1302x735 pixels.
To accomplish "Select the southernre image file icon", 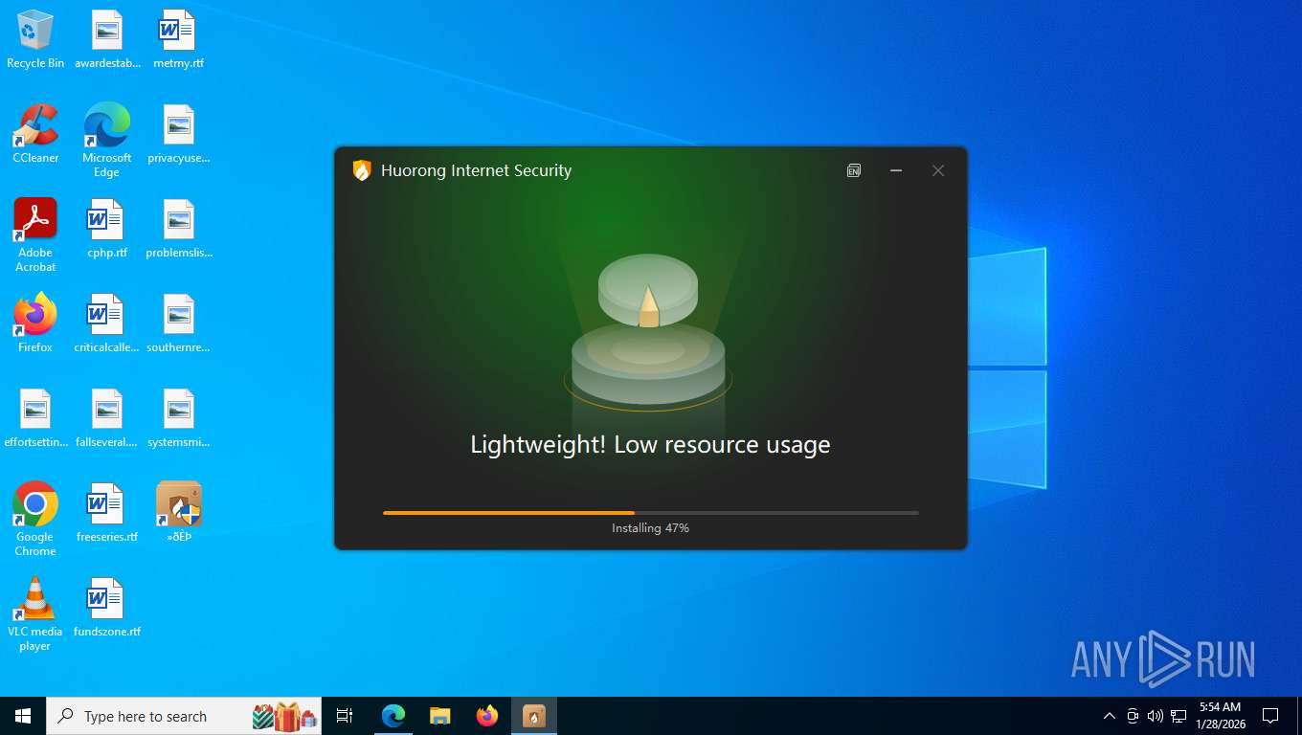I will pos(179,323).
